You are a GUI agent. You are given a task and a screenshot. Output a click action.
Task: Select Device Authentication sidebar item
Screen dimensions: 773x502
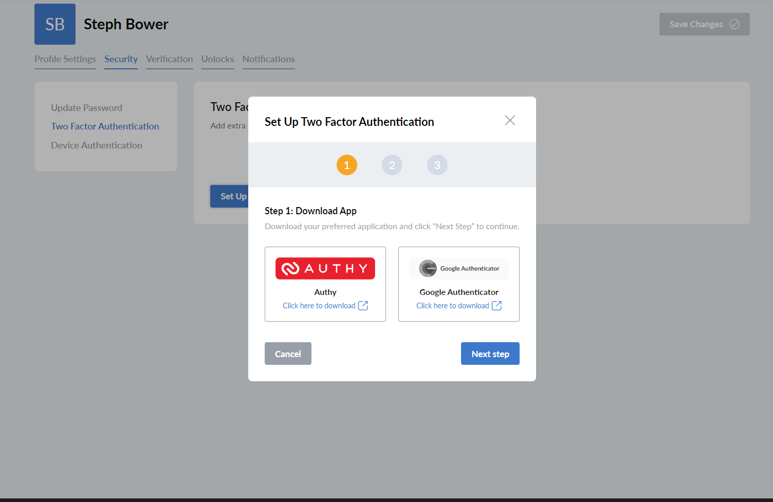(x=97, y=145)
